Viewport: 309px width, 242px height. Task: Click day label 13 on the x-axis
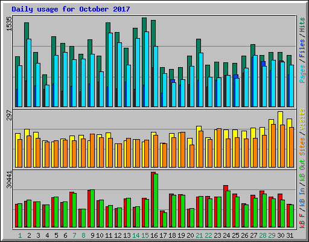[127, 235]
